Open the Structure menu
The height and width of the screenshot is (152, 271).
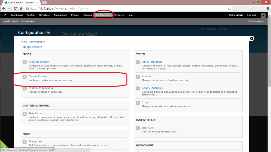point(44,15)
